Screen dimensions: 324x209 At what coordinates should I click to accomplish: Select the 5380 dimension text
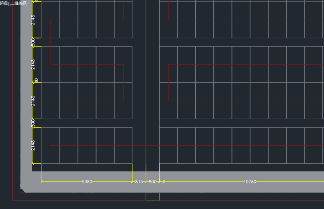[x=87, y=182]
